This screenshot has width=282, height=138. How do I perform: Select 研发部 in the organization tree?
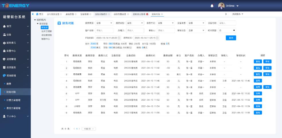pyautogui.click(x=45, y=27)
